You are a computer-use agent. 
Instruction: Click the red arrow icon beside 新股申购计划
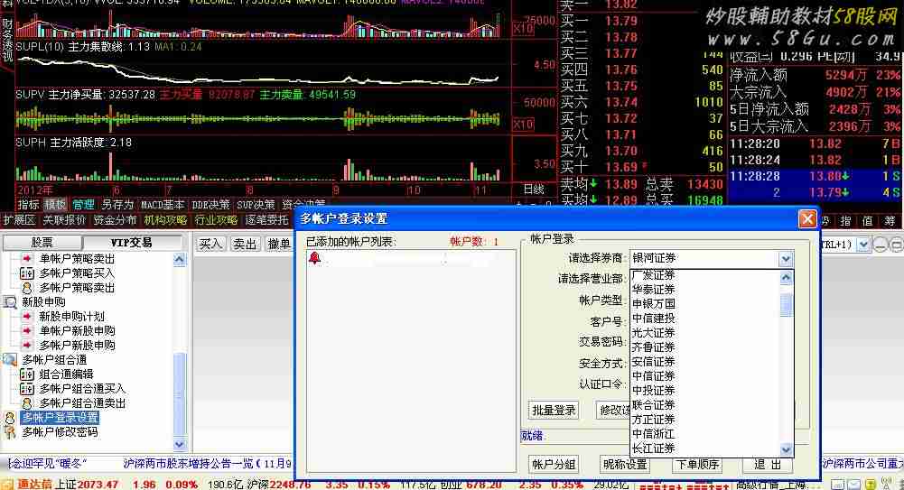click(26, 316)
